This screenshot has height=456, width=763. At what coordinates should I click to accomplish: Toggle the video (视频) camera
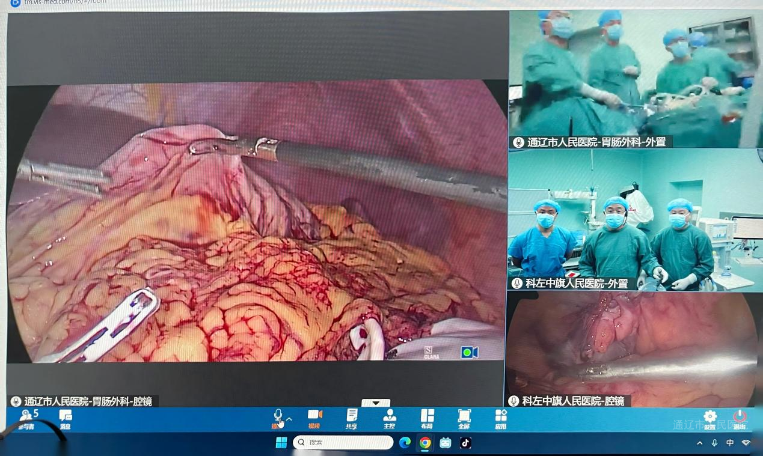(314, 418)
